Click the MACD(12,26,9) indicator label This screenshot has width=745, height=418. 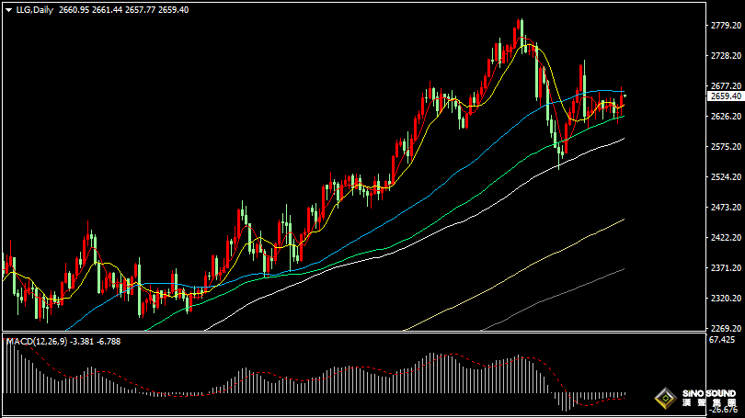pyautogui.click(x=37, y=341)
